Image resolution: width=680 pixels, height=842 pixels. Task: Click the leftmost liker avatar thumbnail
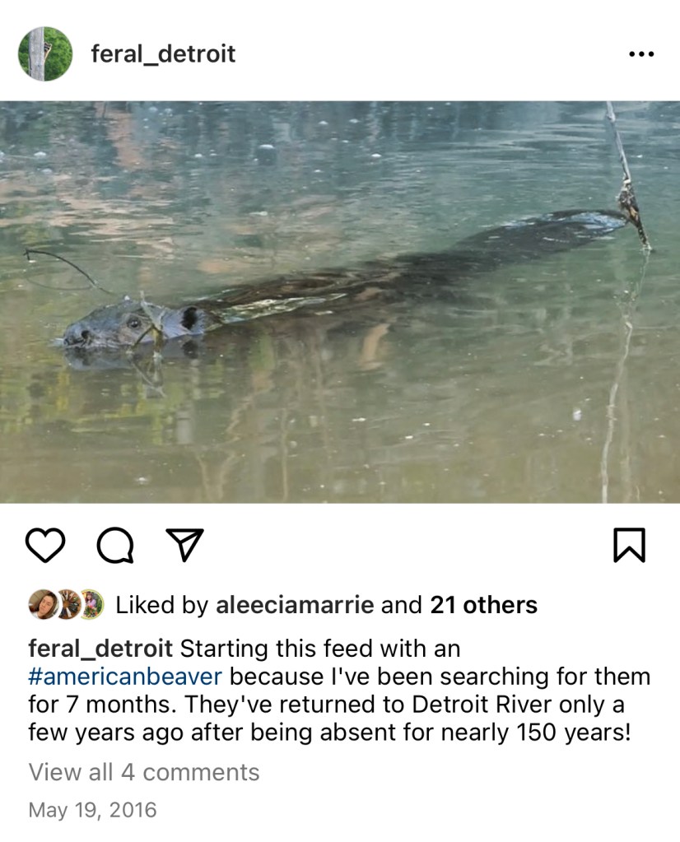[41, 605]
